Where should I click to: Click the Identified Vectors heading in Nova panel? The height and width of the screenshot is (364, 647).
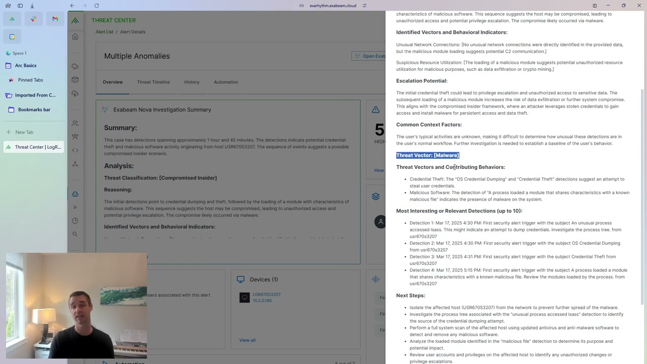tap(452, 32)
